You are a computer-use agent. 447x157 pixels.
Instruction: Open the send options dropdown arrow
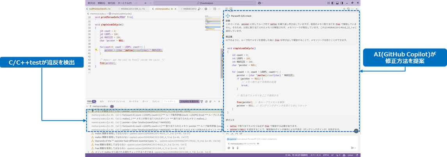[x=356, y=148]
